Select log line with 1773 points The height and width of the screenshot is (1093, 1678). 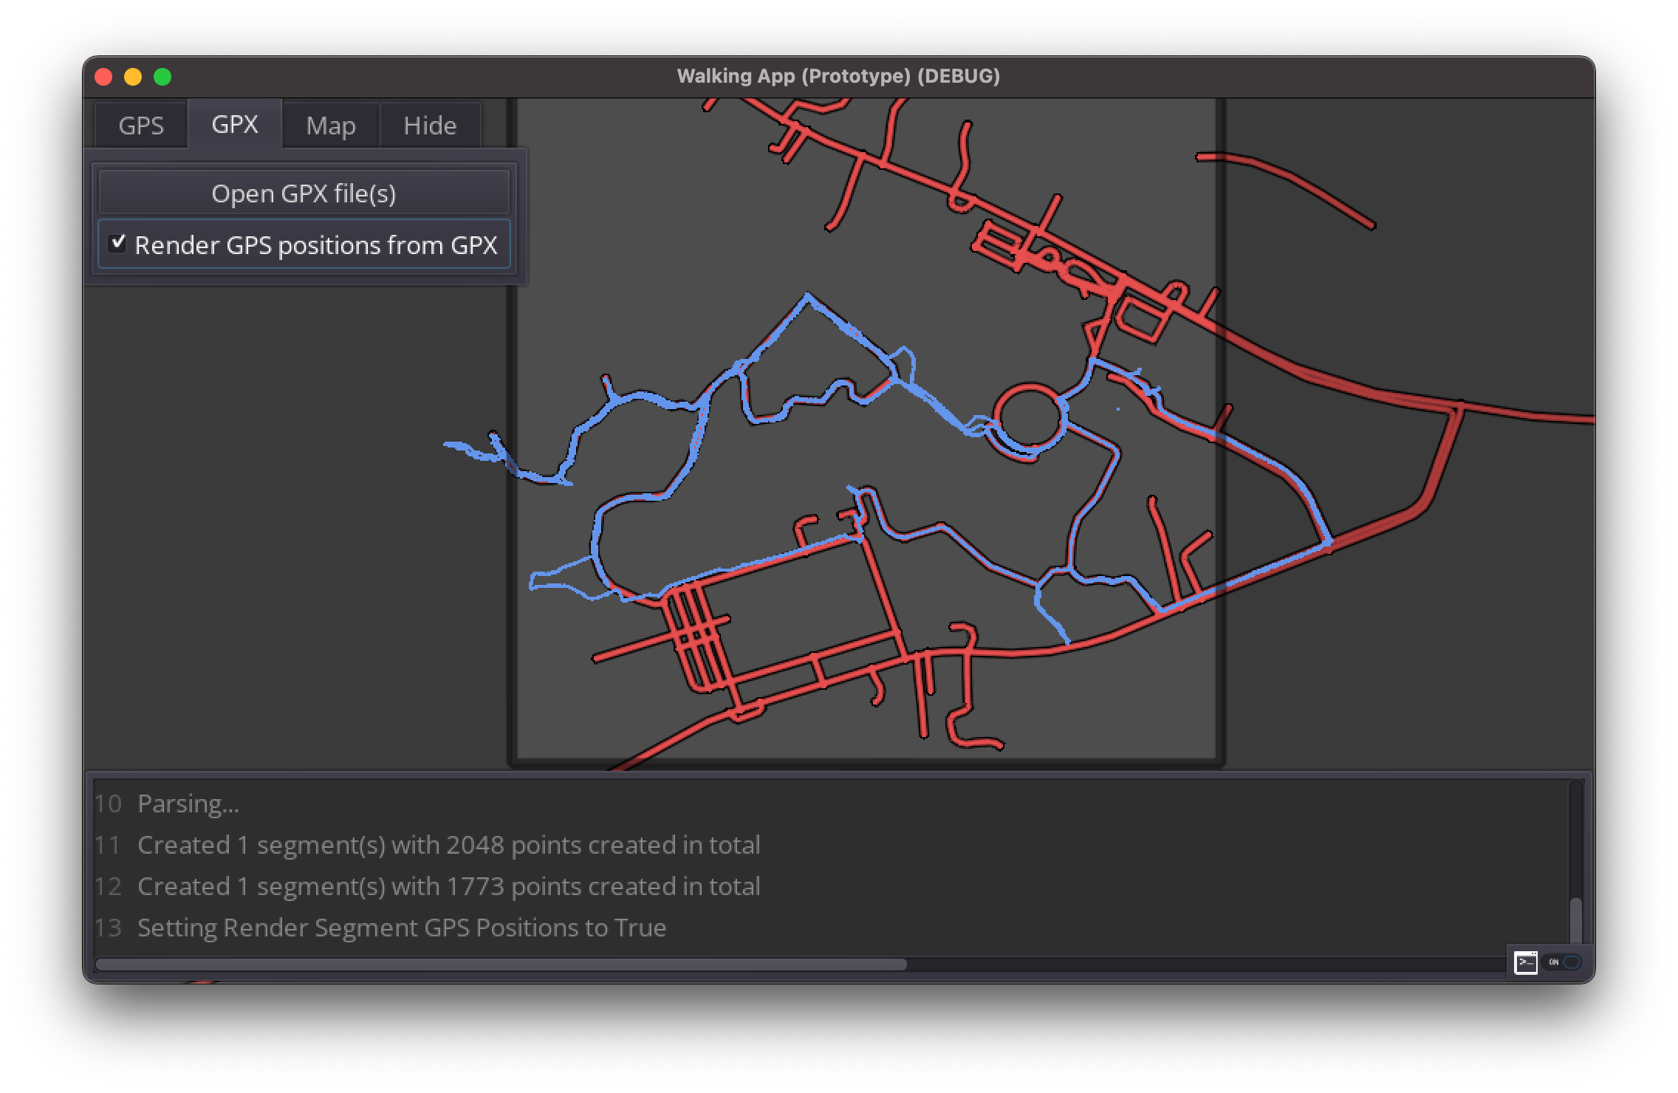tap(448, 886)
